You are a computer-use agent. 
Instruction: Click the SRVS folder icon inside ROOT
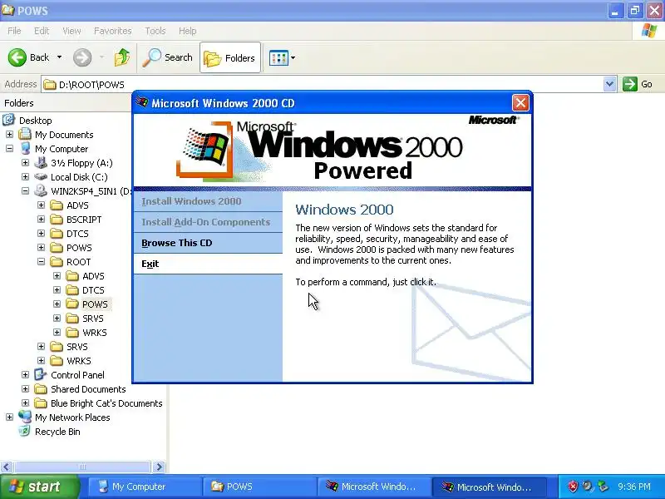pyautogui.click(x=72, y=319)
